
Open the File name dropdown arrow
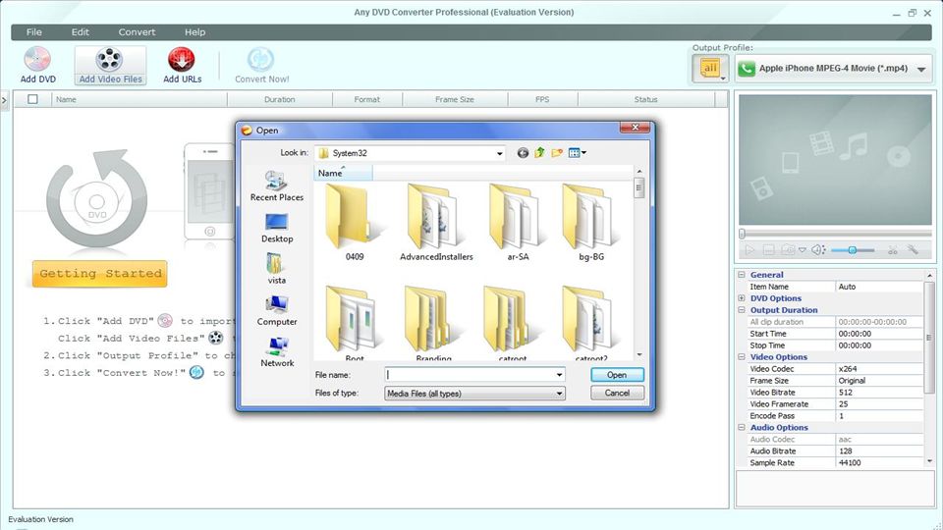[x=559, y=374]
